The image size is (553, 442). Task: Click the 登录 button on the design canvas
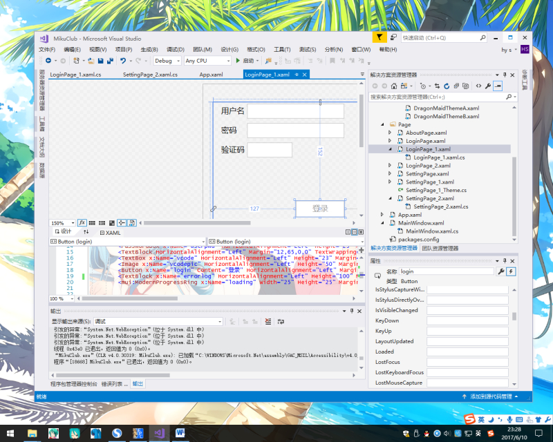[x=320, y=209]
